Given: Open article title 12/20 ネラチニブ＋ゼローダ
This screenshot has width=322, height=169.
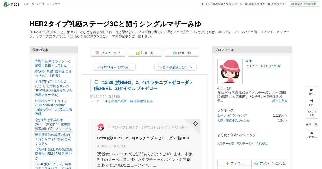Looking at the screenshot, I should 144,85.
